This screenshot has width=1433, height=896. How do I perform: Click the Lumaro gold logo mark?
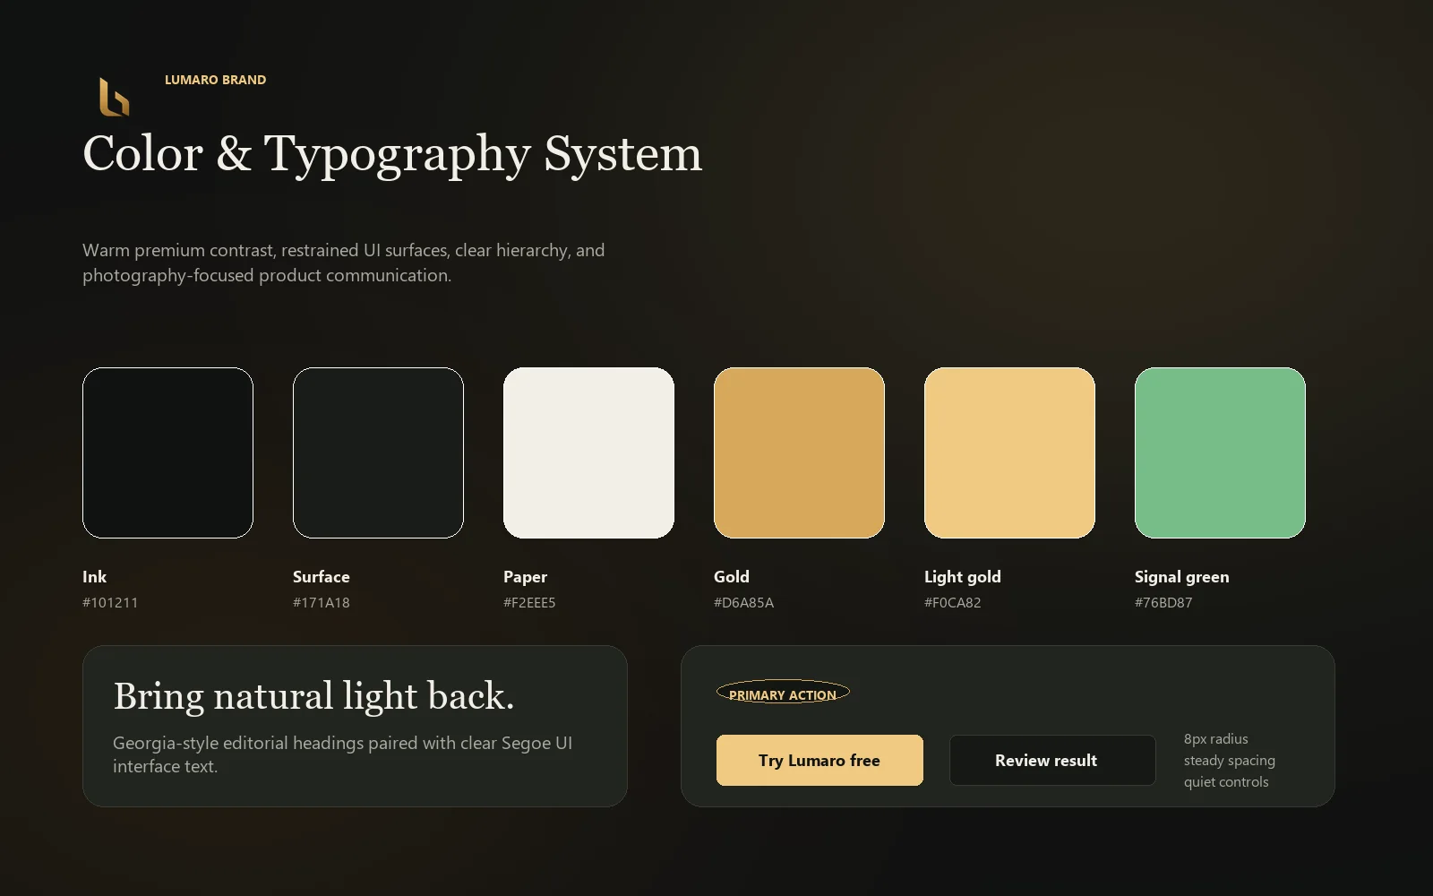click(x=114, y=97)
